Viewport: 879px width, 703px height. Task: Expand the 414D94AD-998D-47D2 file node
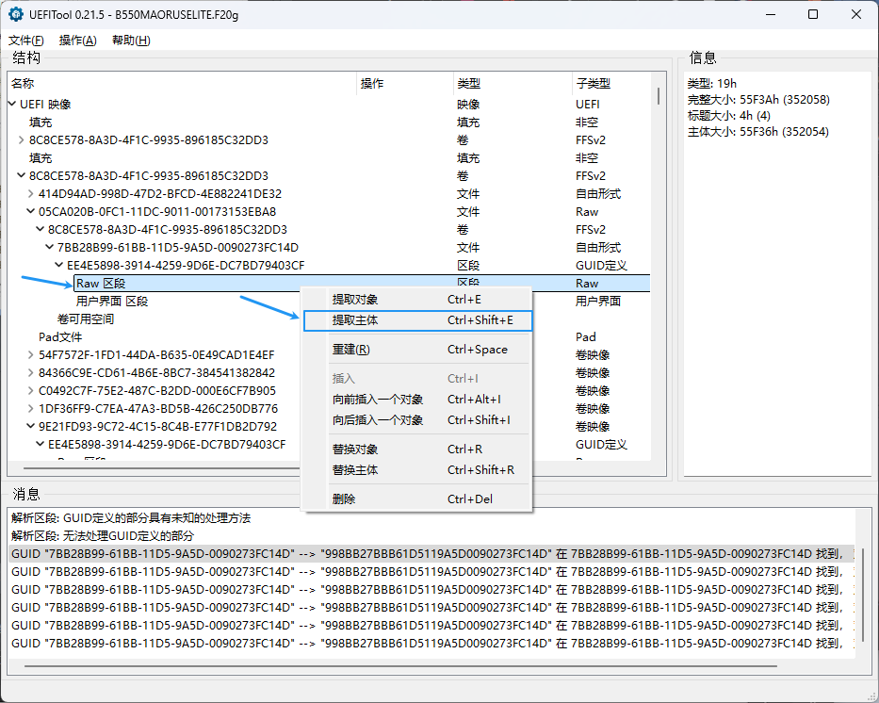[30, 194]
